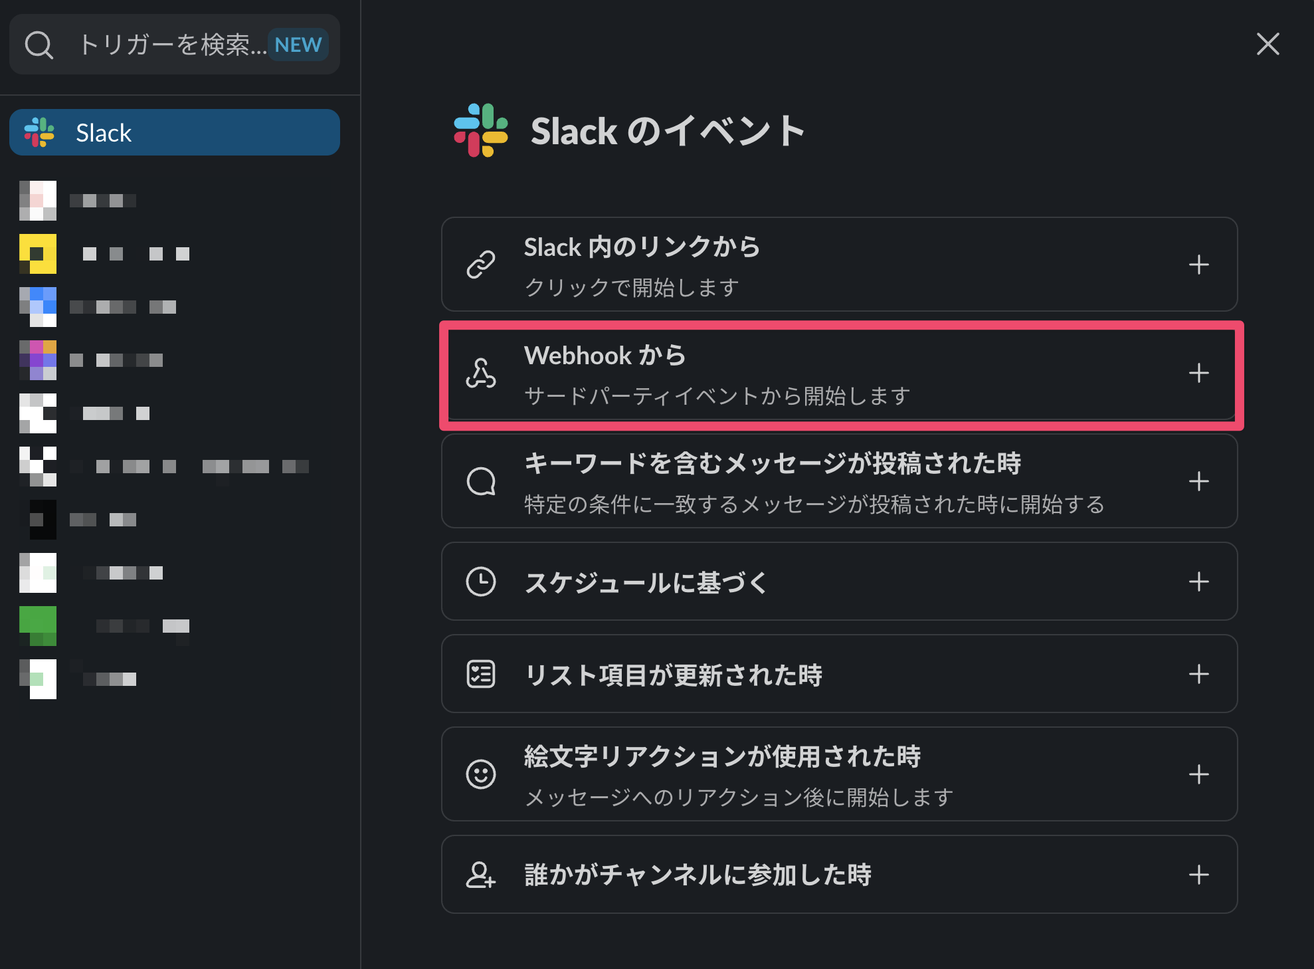
Task: Expand the 絵文字リアクション plus button
Action: point(1198,774)
